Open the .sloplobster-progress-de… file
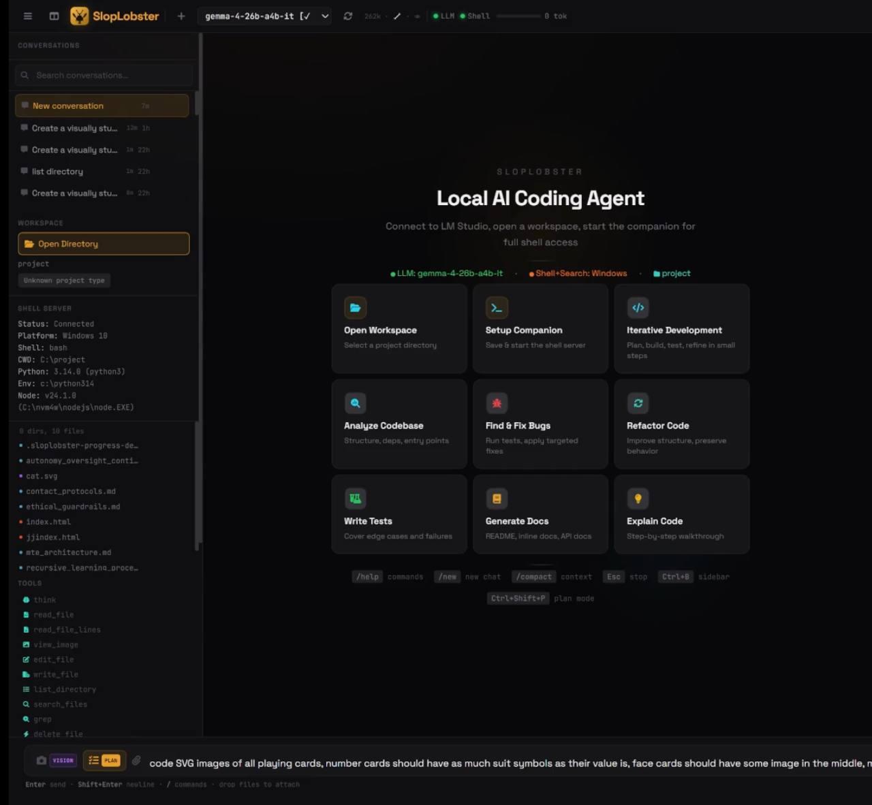 point(82,445)
